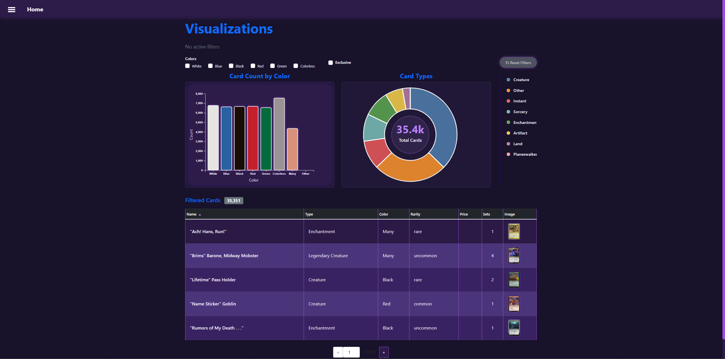Click the Reset Filters button
Viewport: 725px width, 359px height.
(x=518, y=63)
